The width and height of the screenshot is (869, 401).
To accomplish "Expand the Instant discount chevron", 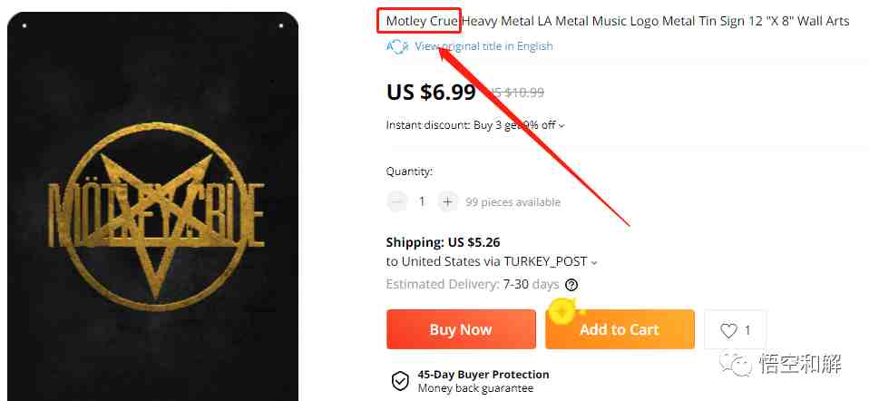I will pos(562,126).
